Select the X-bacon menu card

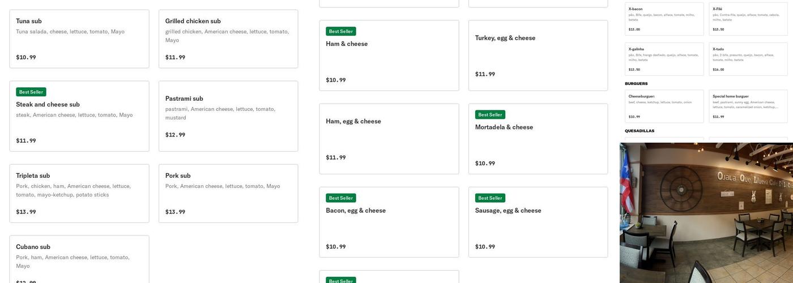[664, 19]
